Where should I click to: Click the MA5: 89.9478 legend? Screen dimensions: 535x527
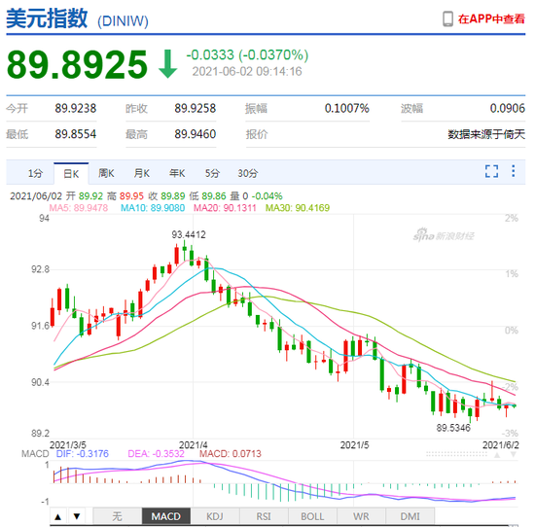(x=79, y=208)
